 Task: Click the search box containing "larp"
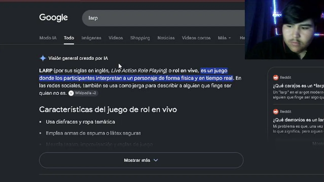[x=164, y=18]
